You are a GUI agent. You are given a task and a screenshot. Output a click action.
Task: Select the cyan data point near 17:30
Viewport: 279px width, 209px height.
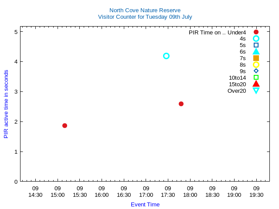click(x=166, y=56)
